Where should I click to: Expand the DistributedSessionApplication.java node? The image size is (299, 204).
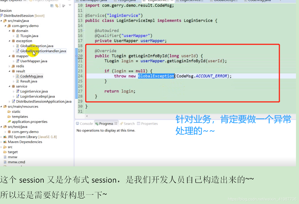(9, 101)
